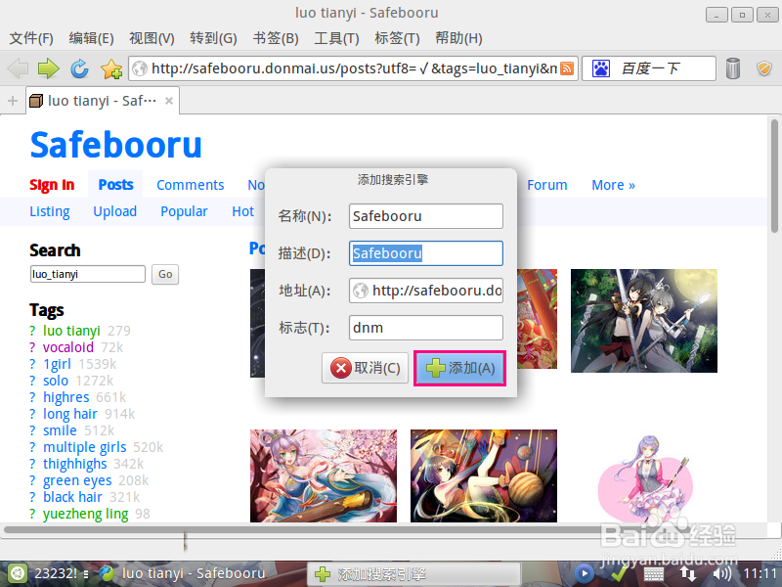Switch to luo tianyi - Safebooru taskbar item

point(182,573)
